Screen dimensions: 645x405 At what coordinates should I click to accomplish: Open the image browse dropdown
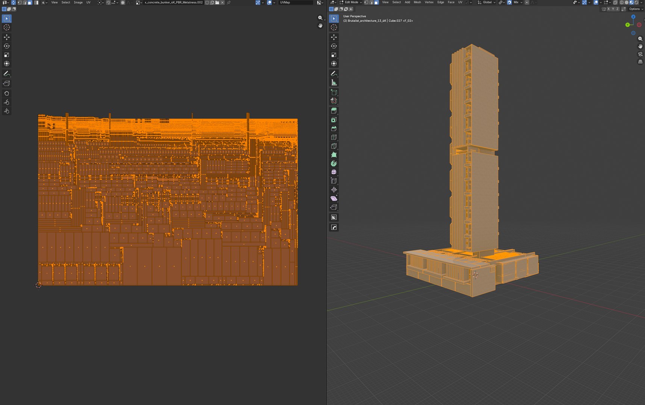(139, 3)
